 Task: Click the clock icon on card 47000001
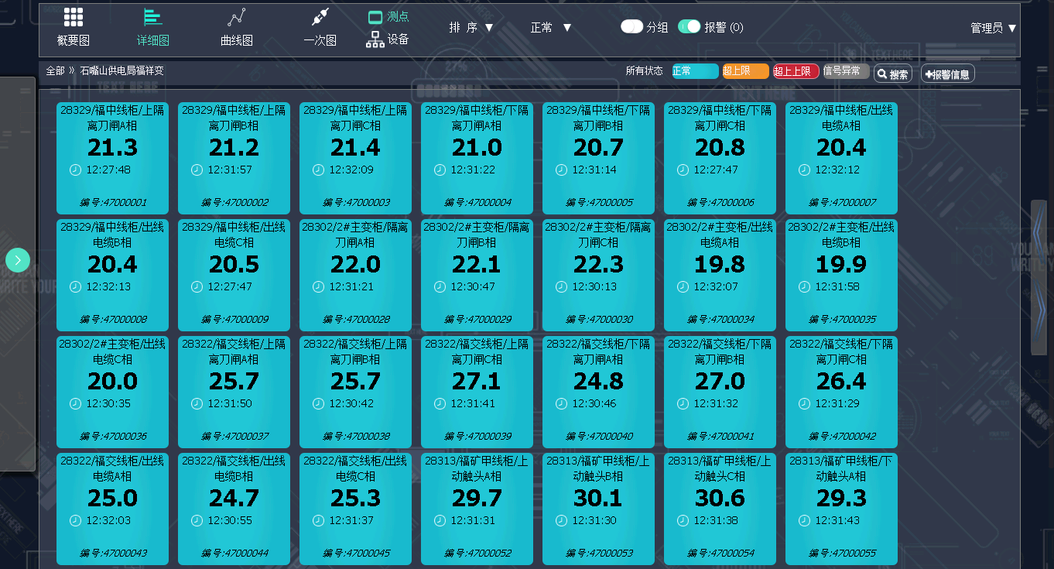76,170
